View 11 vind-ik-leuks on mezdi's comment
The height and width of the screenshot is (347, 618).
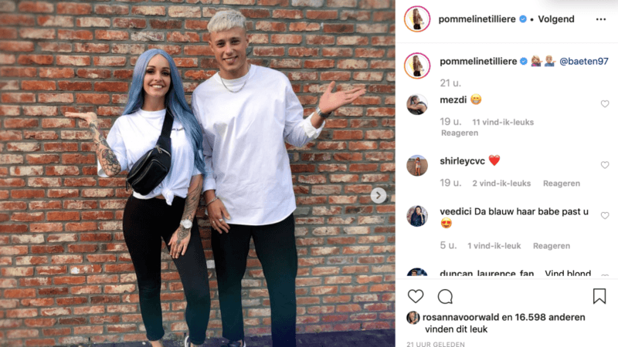[x=503, y=123]
